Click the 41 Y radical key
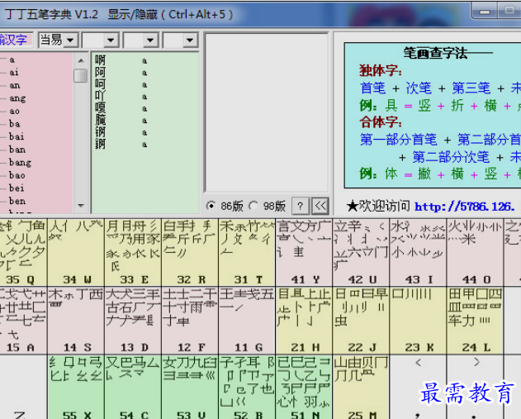Image resolution: width=521 pixels, height=419 pixels. (304, 252)
